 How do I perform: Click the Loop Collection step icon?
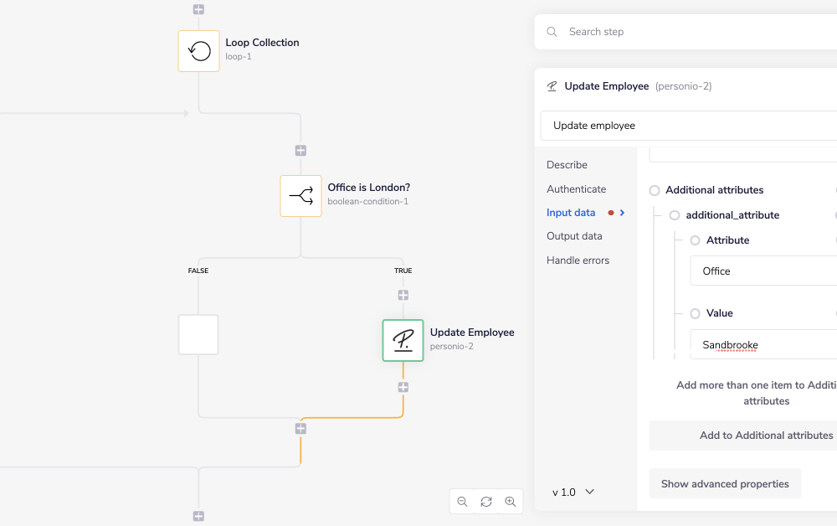point(198,51)
